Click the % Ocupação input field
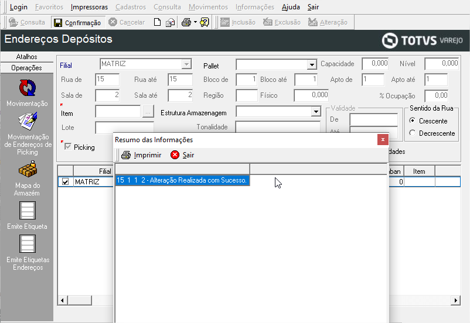Screen dimensions: 470x323 click(436, 95)
